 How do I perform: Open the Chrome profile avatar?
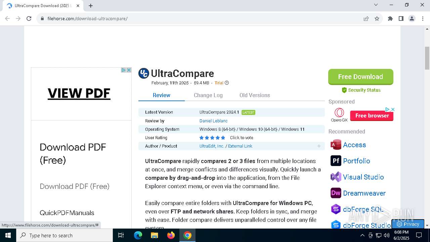point(412,18)
